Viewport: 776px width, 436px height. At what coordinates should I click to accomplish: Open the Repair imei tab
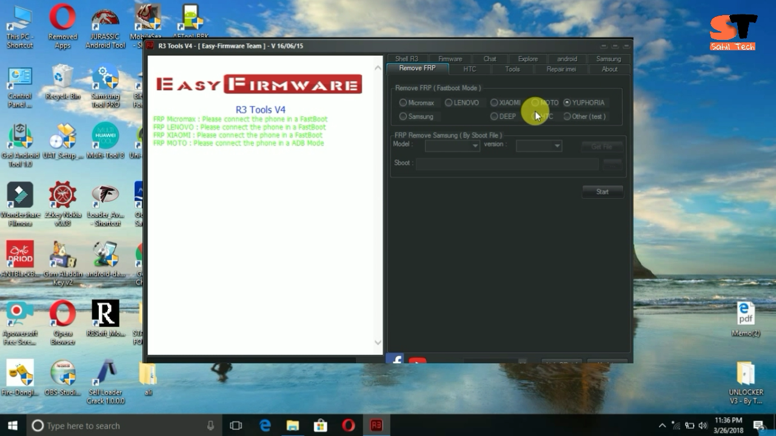(x=561, y=69)
